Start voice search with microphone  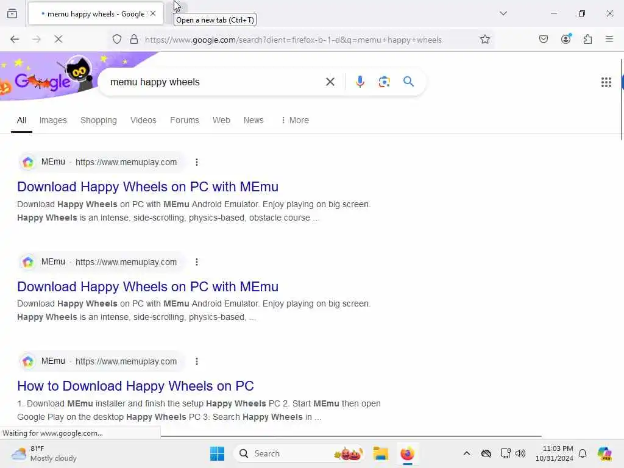point(360,82)
